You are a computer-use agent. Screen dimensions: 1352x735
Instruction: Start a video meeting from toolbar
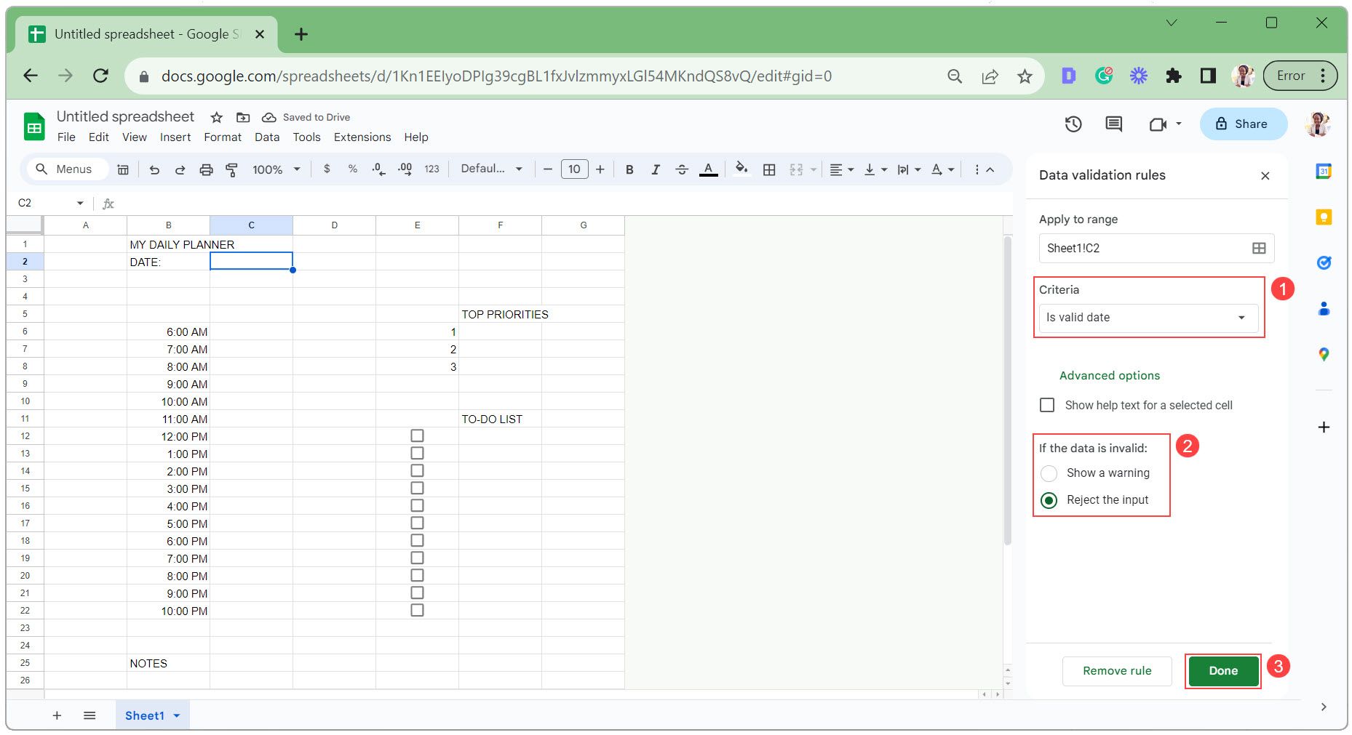[x=1156, y=124]
